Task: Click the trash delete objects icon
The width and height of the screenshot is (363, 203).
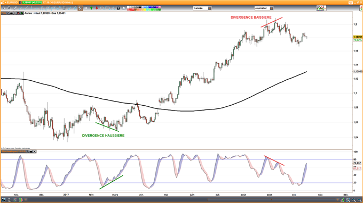Action: coord(64,8)
